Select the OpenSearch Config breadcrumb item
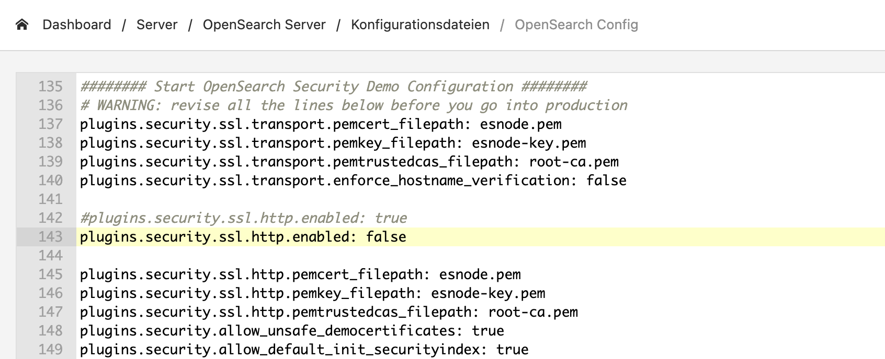885x359 pixels. pos(576,25)
